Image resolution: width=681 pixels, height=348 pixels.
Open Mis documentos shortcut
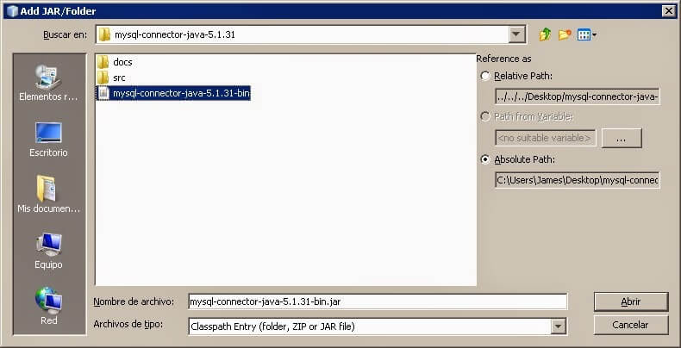pos(48,194)
